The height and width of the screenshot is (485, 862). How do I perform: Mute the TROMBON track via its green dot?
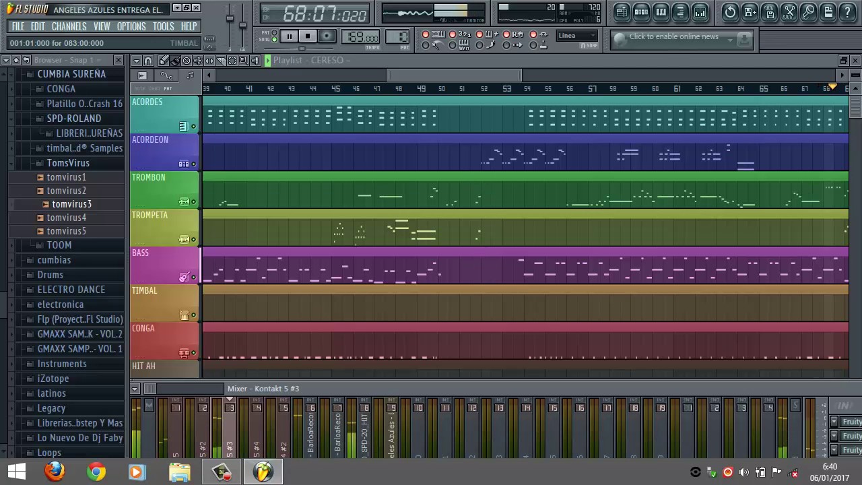pos(193,201)
